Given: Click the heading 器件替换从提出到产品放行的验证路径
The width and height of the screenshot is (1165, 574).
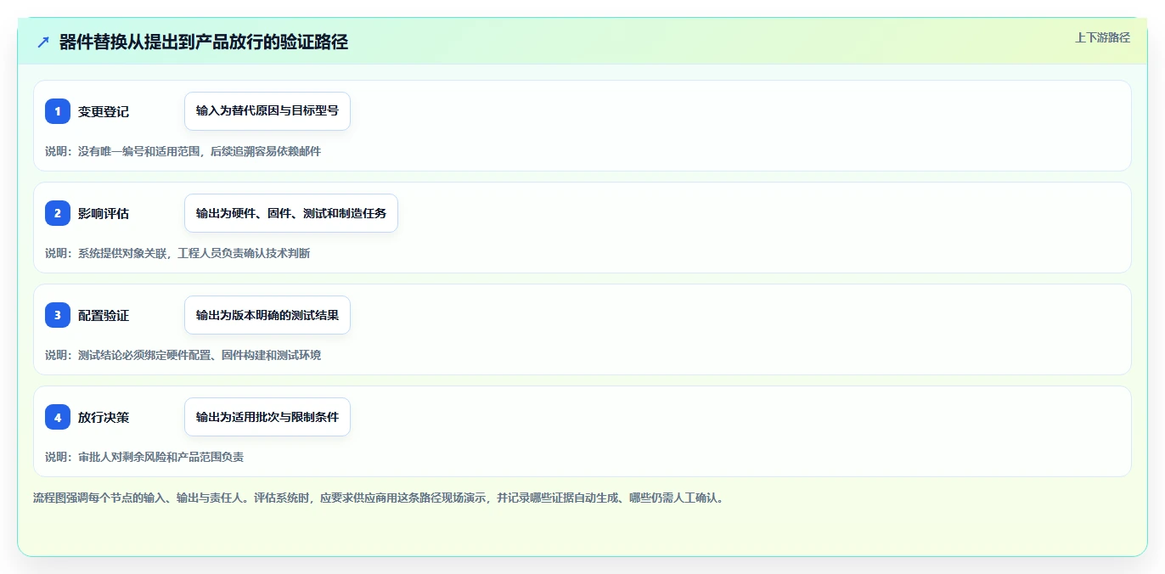Looking at the screenshot, I should tap(204, 42).
